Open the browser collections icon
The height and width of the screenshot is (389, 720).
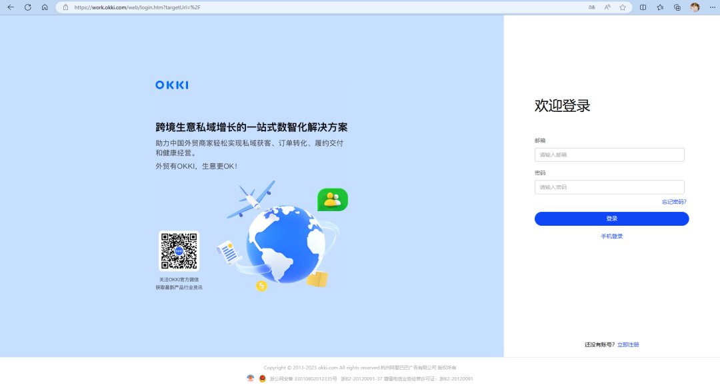[677, 7]
